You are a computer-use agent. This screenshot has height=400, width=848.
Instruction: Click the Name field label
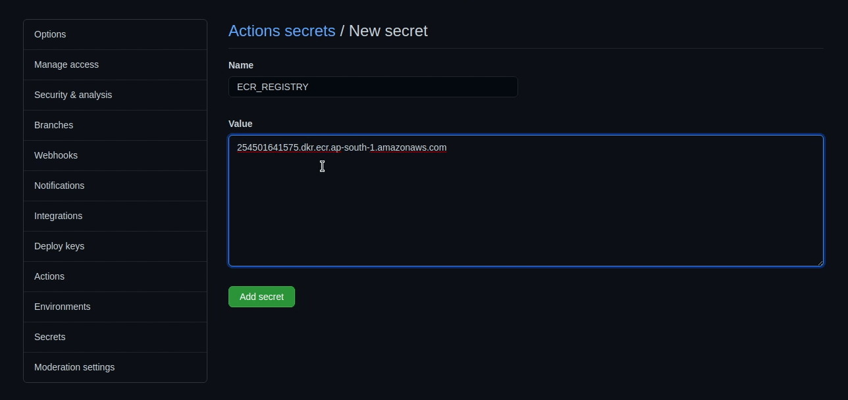[x=241, y=65]
